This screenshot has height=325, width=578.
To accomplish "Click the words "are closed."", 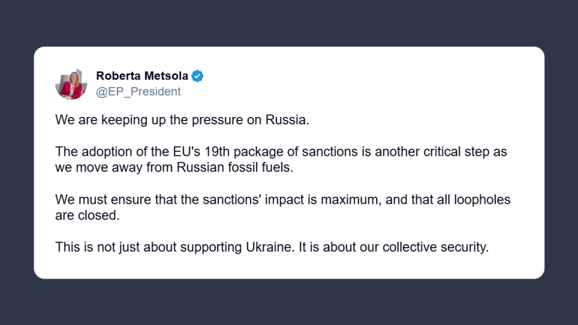I will click(x=87, y=215).
